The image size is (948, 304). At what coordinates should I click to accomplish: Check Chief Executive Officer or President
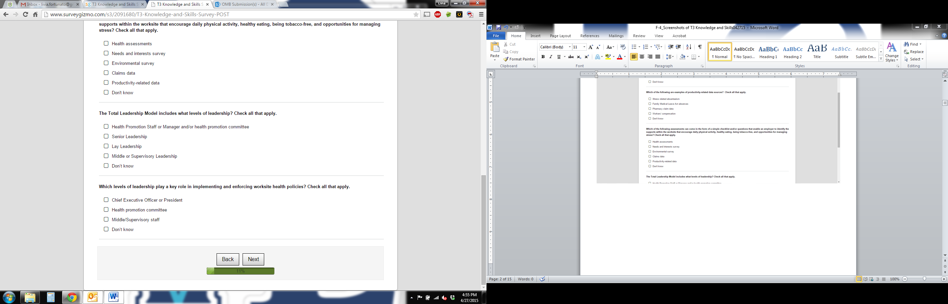(x=106, y=200)
